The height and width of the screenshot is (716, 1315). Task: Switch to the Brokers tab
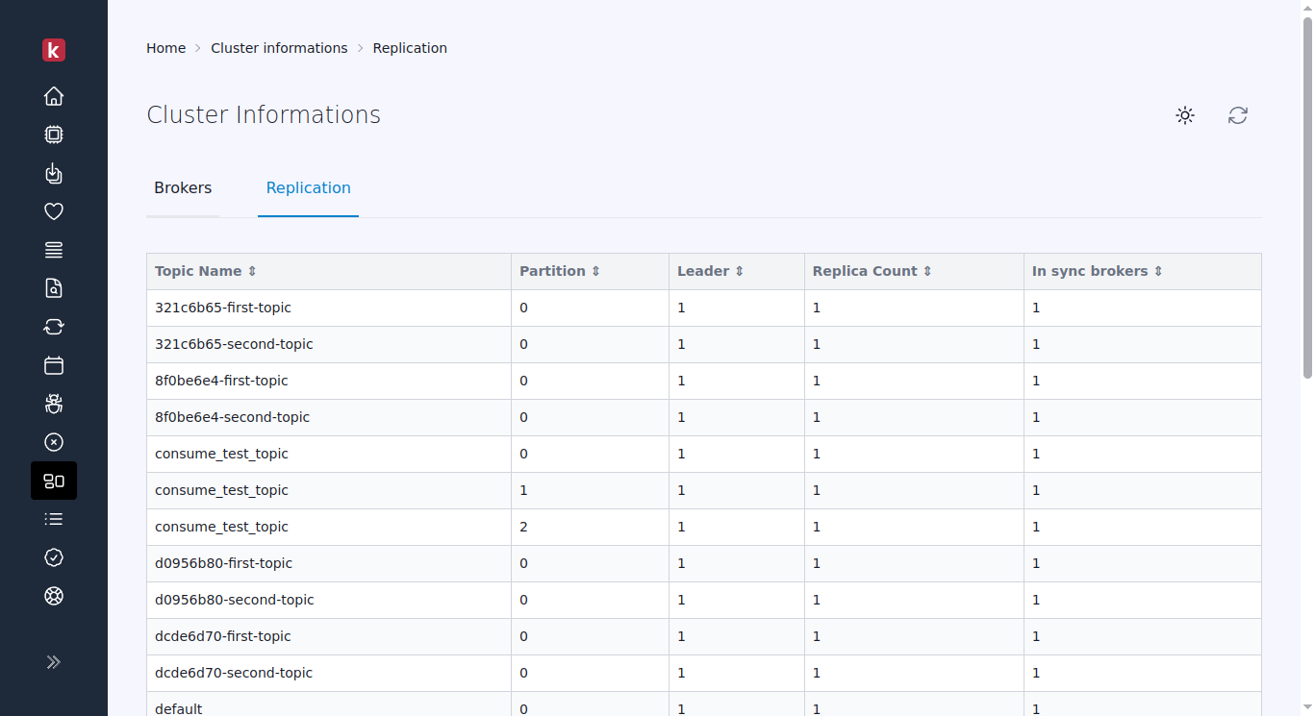183,187
